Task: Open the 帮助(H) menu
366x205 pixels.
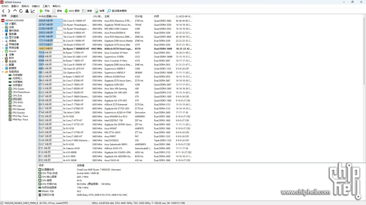Action: (x=56, y=6)
